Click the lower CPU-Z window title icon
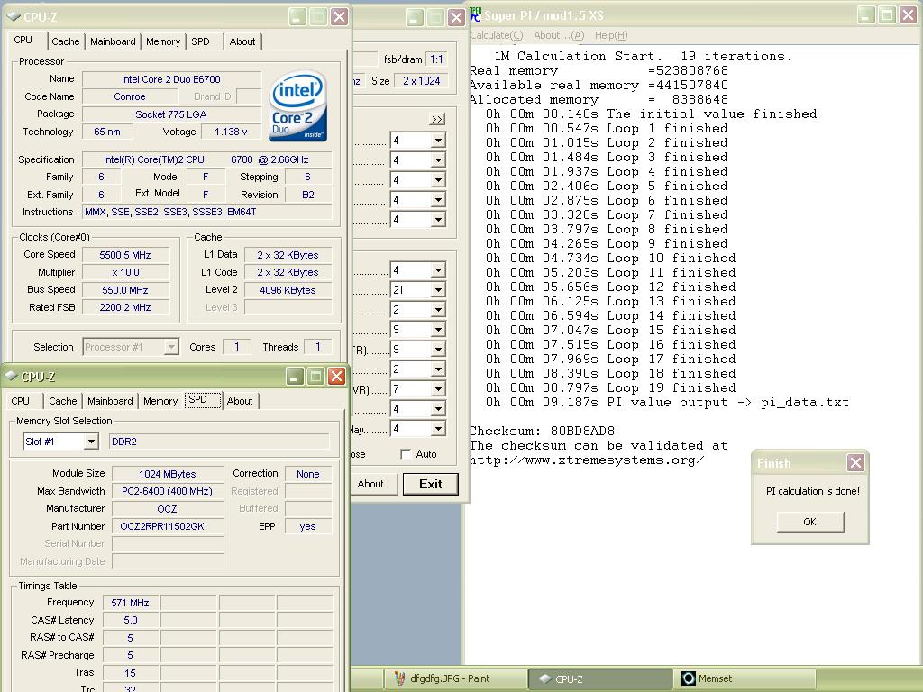923x692 pixels. pyautogui.click(x=11, y=376)
